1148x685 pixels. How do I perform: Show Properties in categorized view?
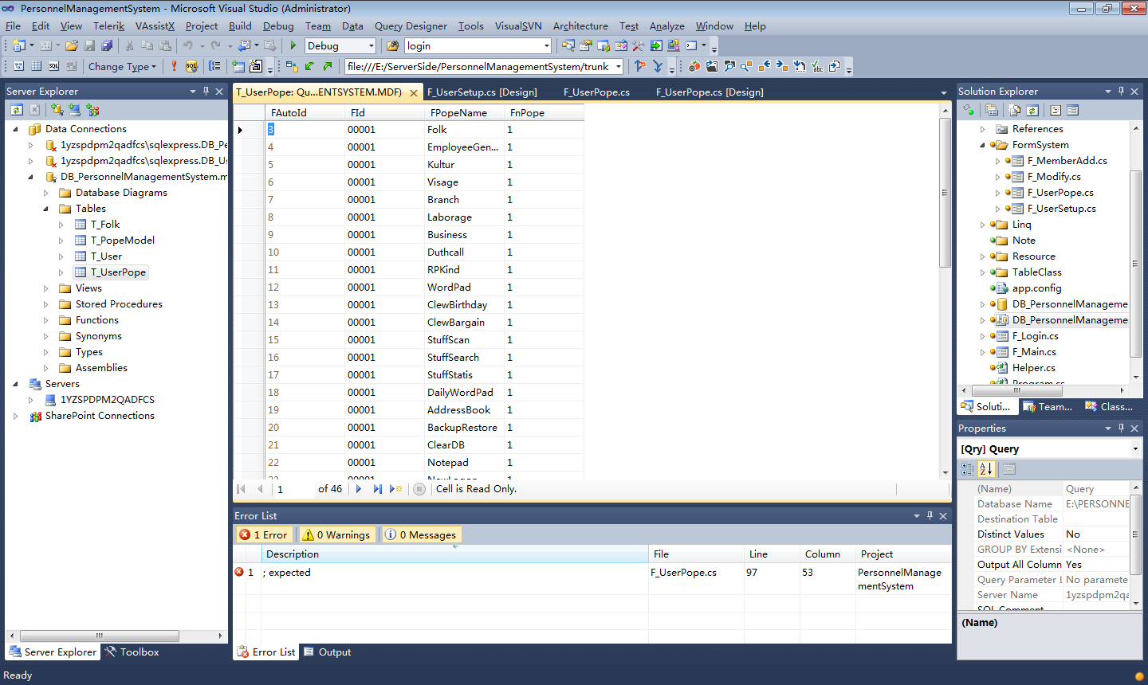[x=968, y=469]
